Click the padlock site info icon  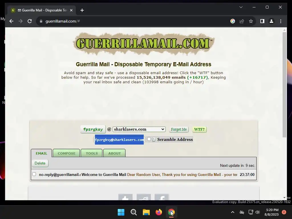[41, 21]
